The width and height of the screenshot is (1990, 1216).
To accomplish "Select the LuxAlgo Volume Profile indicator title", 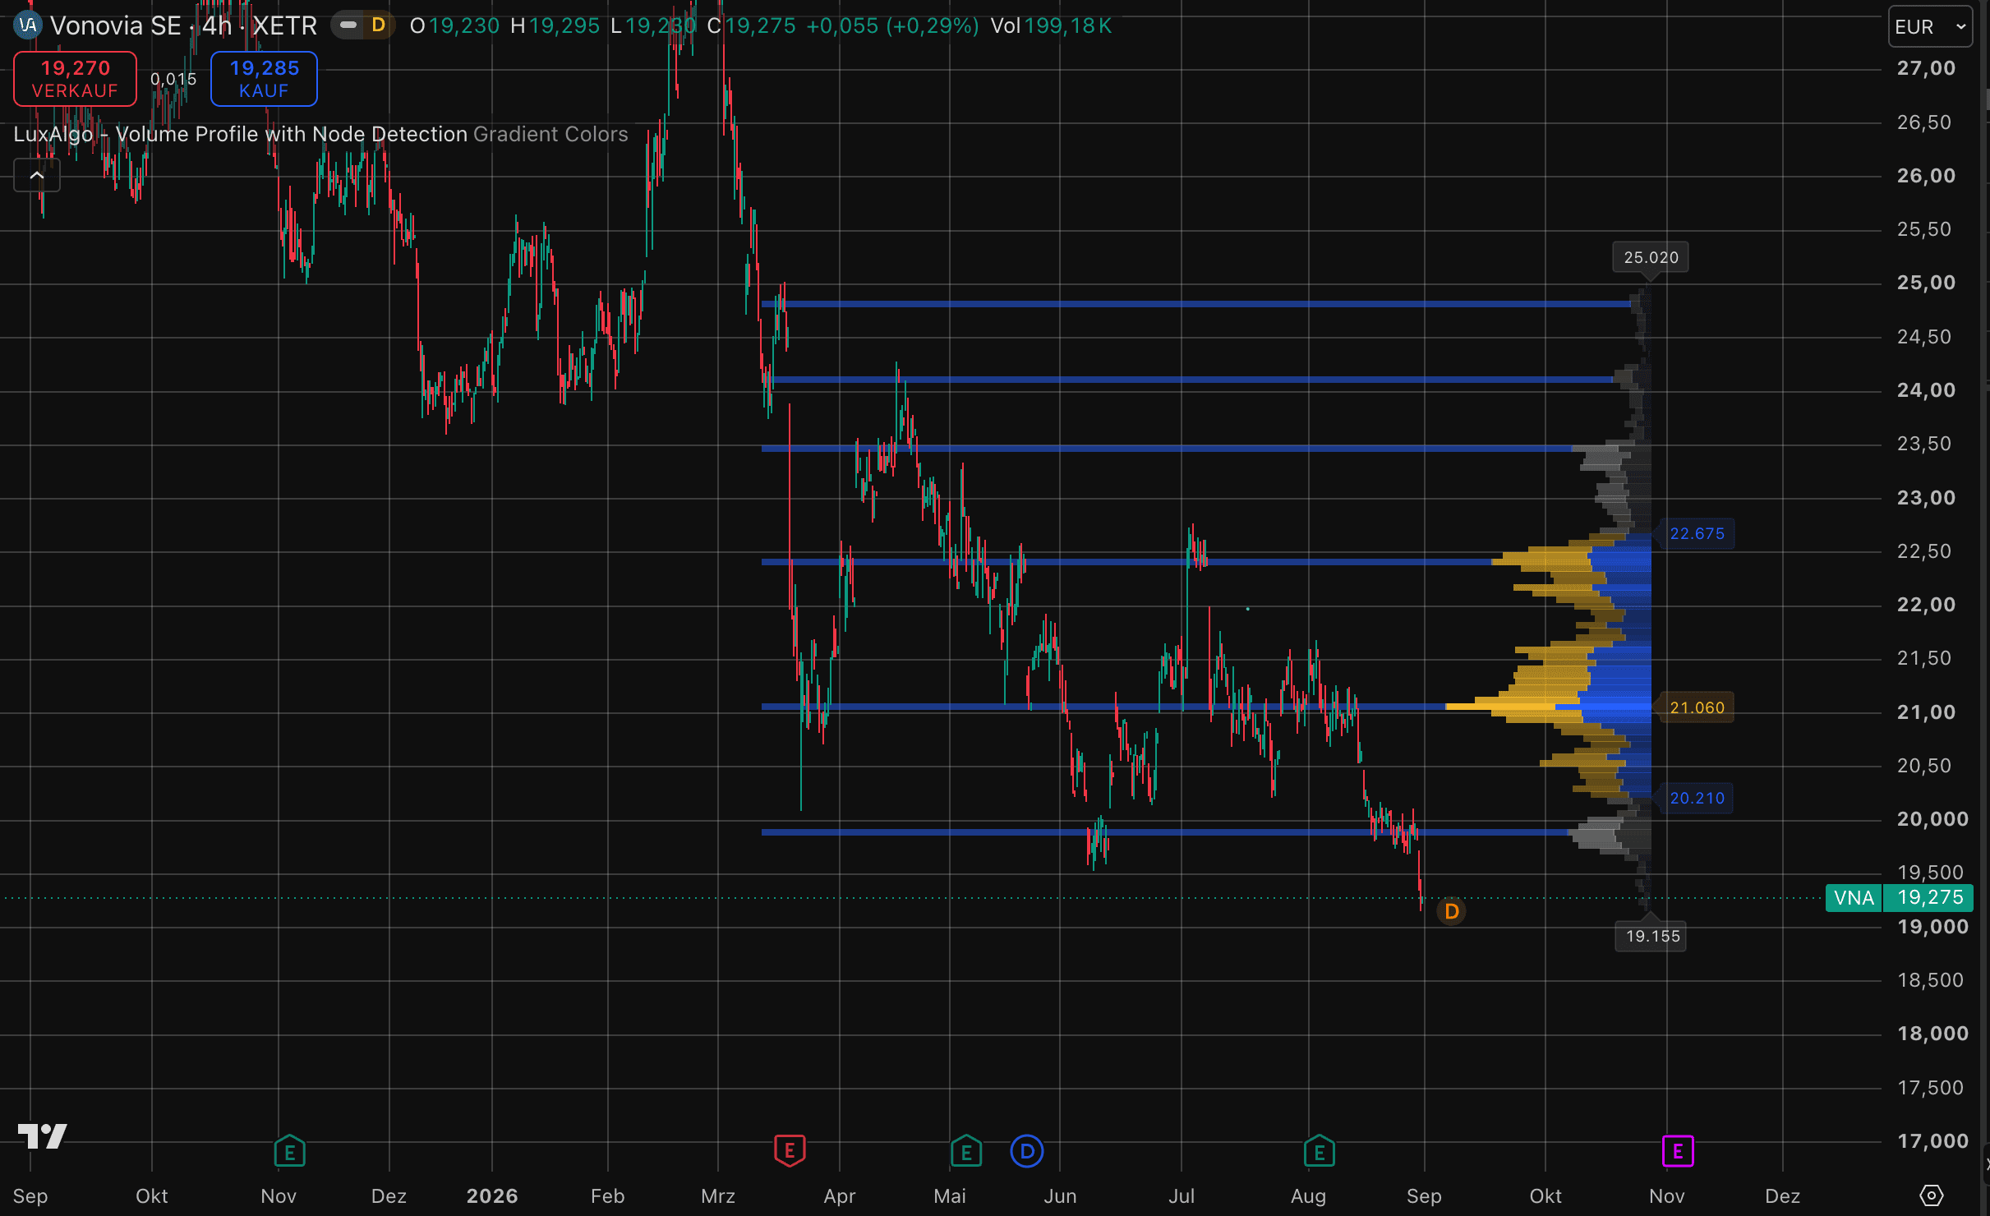I will (x=241, y=134).
